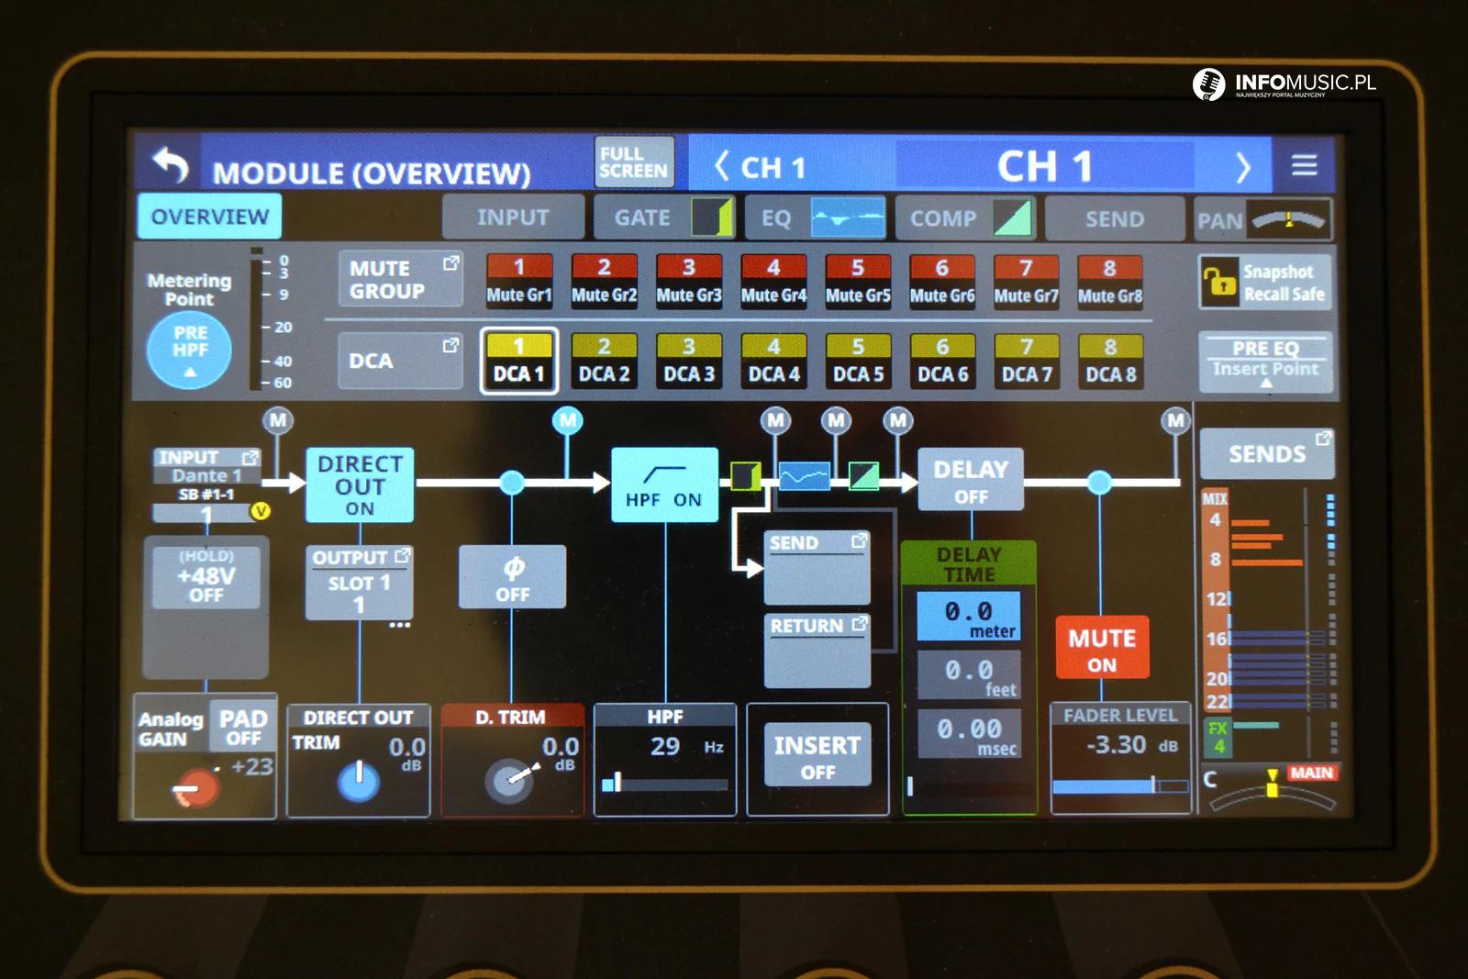The width and height of the screenshot is (1468, 979).
Task: Toggle the red MUTE ON button
Action: 1102,648
